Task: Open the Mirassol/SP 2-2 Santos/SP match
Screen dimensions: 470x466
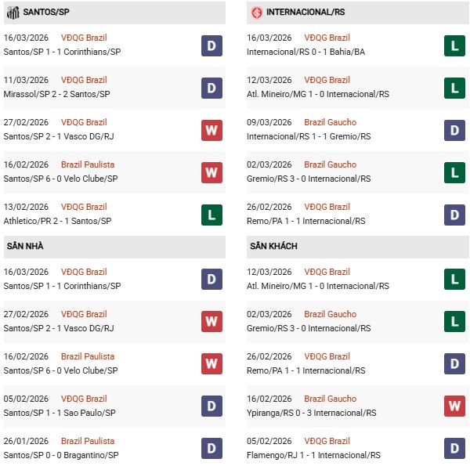Action: click(x=60, y=94)
